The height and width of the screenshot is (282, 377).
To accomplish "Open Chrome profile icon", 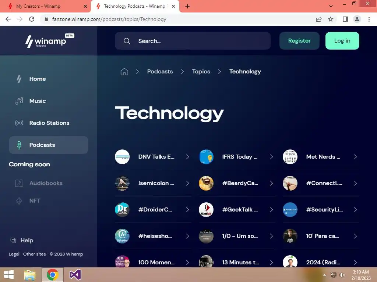I will coord(357,19).
